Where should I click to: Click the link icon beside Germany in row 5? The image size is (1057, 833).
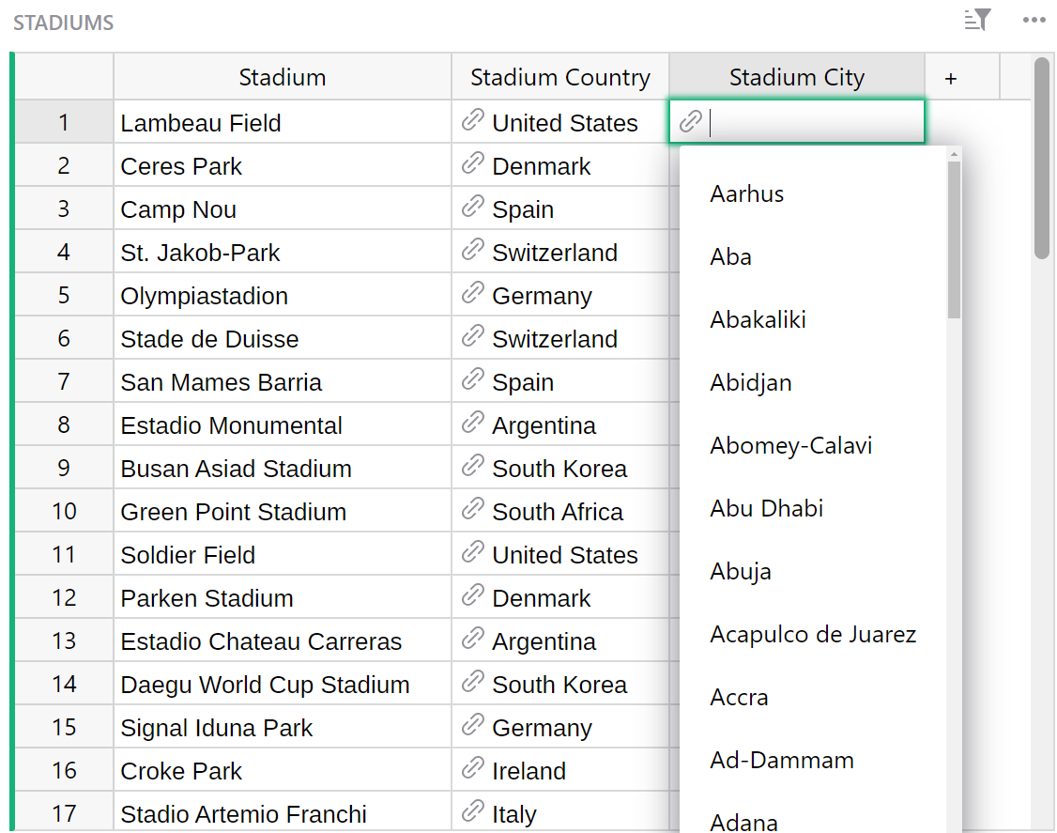[x=472, y=295]
